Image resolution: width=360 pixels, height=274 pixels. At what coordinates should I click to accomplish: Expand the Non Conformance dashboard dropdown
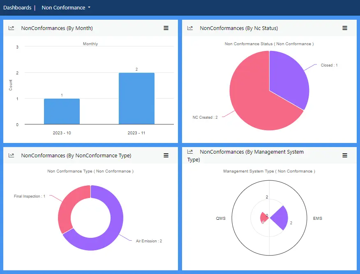point(66,7)
